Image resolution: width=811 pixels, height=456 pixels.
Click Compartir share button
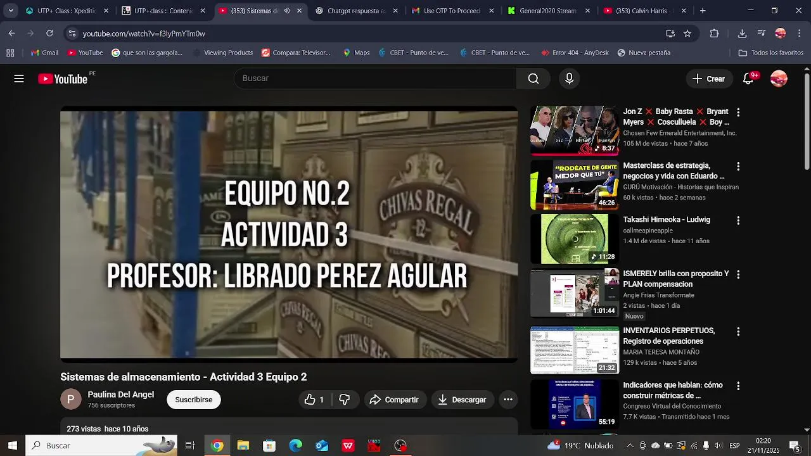(x=394, y=400)
